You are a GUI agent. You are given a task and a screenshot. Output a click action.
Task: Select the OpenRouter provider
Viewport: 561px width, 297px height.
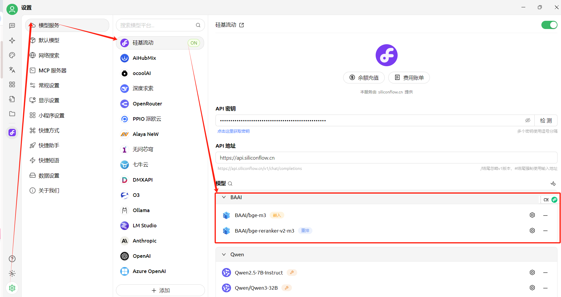point(160,104)
